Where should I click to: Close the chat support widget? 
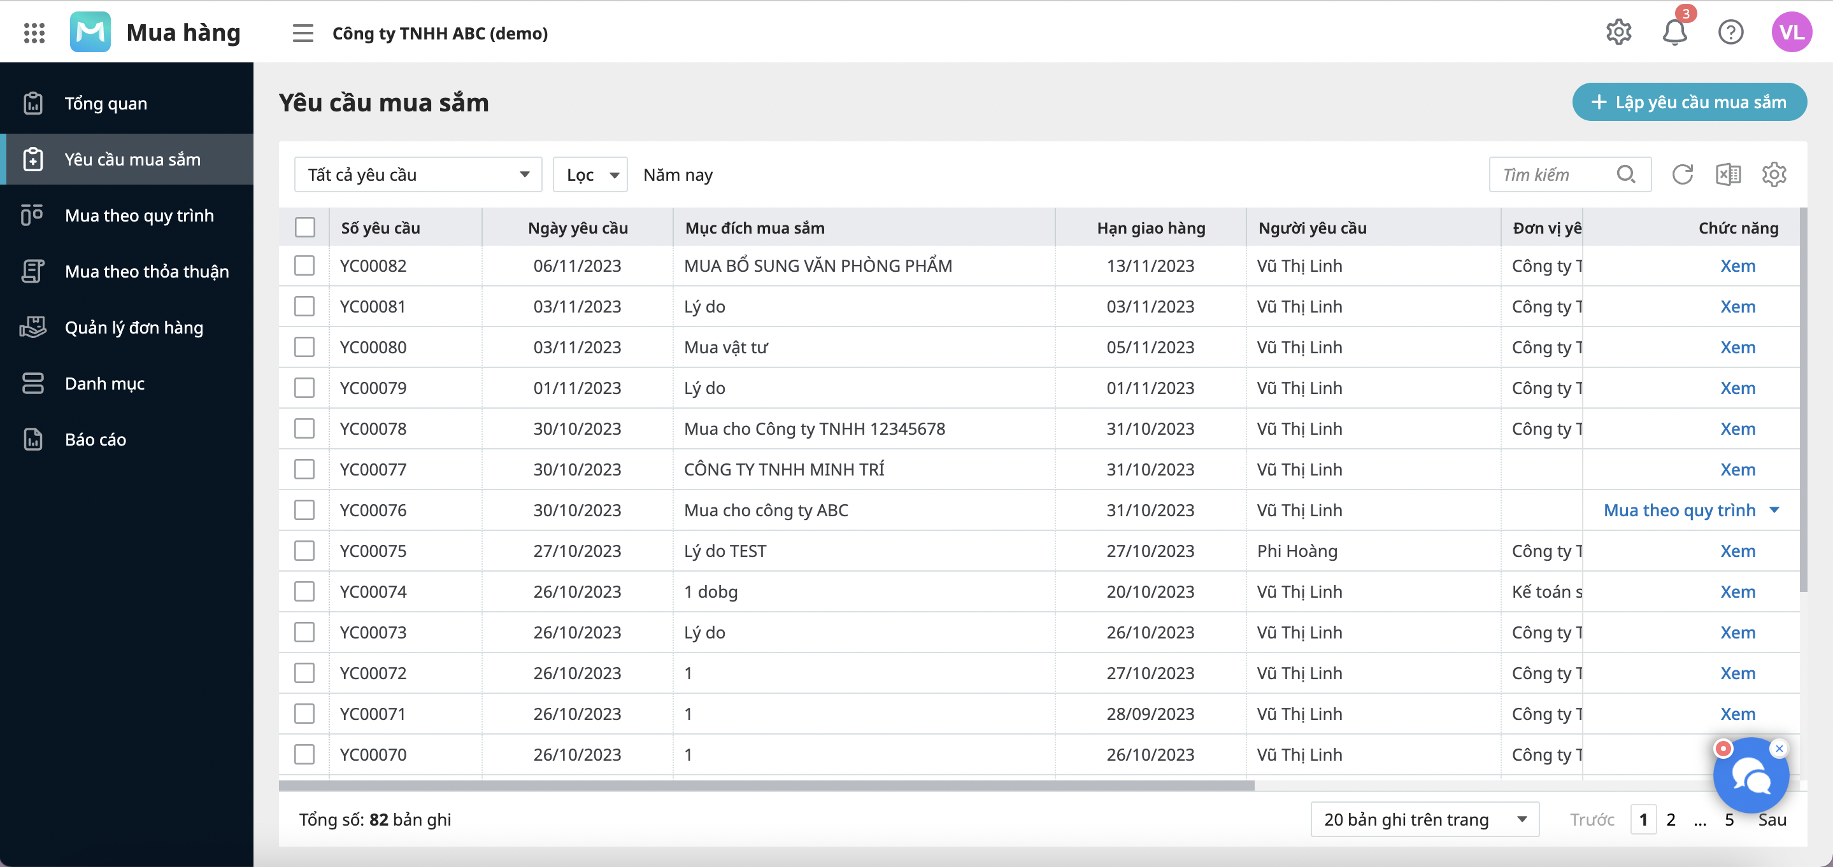pyautogui.click(x=1779, y=748)
